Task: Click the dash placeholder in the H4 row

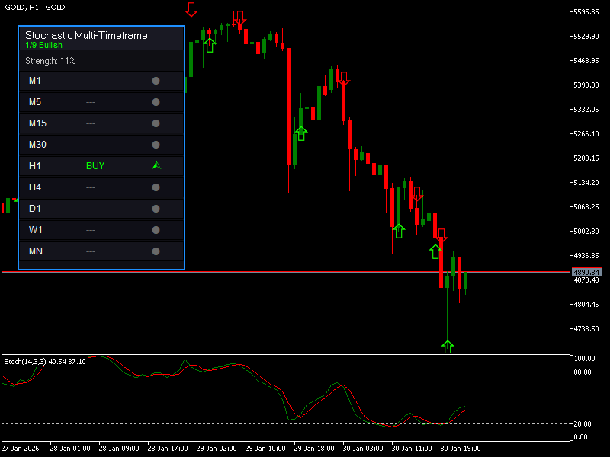Action: pos(91,187)
